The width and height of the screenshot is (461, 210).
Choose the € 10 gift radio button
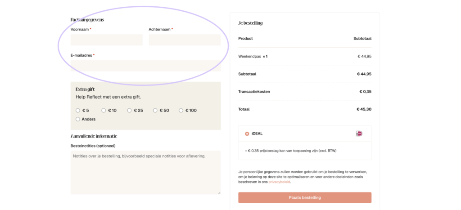104,110
